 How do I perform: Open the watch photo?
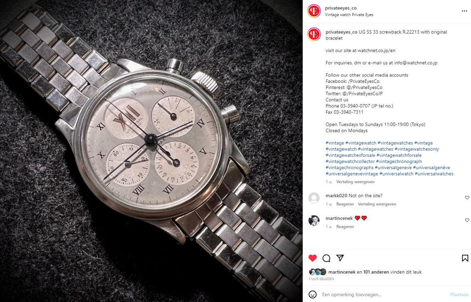click(151, 151)
